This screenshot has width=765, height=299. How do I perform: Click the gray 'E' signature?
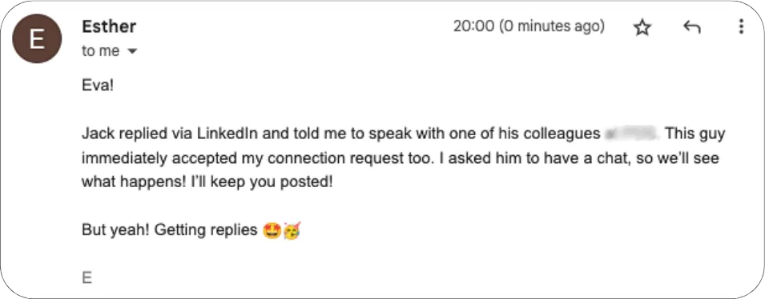(x=87, y=277)
